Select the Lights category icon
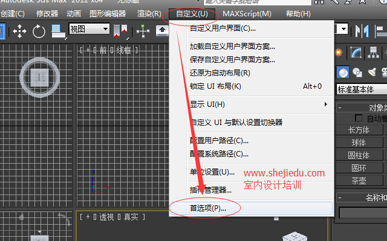Screen dimensions: 387x241 [x=372, y=72]
